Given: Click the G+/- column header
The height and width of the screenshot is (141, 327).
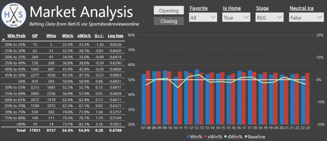Looking at the screenshot, I should [x=100, y=36].
